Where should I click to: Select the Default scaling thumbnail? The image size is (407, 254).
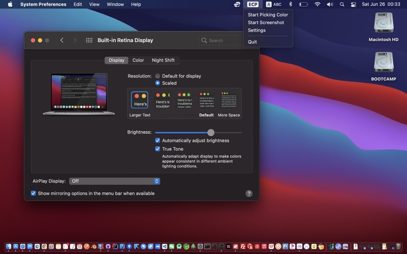(207, 100)
